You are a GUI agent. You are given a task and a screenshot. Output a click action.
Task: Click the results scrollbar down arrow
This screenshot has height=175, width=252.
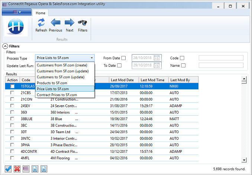click(244, 160)
